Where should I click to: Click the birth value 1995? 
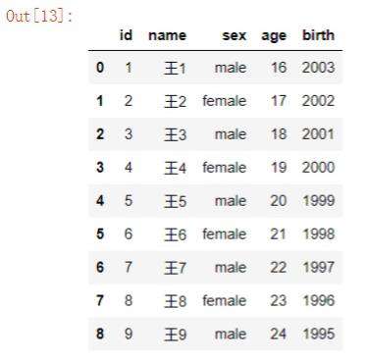319,334
